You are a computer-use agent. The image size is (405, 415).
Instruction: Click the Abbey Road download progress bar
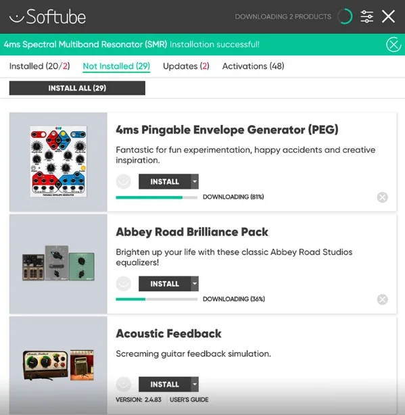tap(157, 299)
